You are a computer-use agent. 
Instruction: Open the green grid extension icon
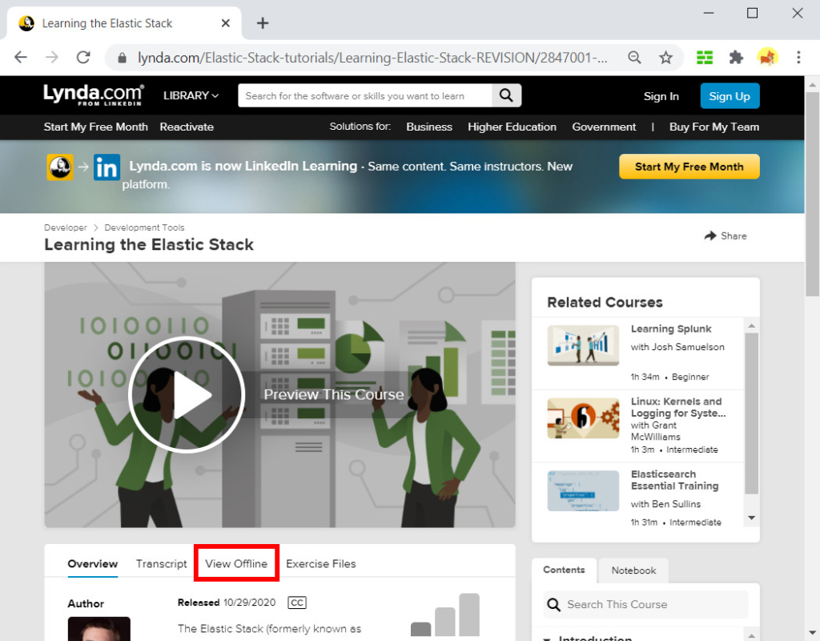705,57
